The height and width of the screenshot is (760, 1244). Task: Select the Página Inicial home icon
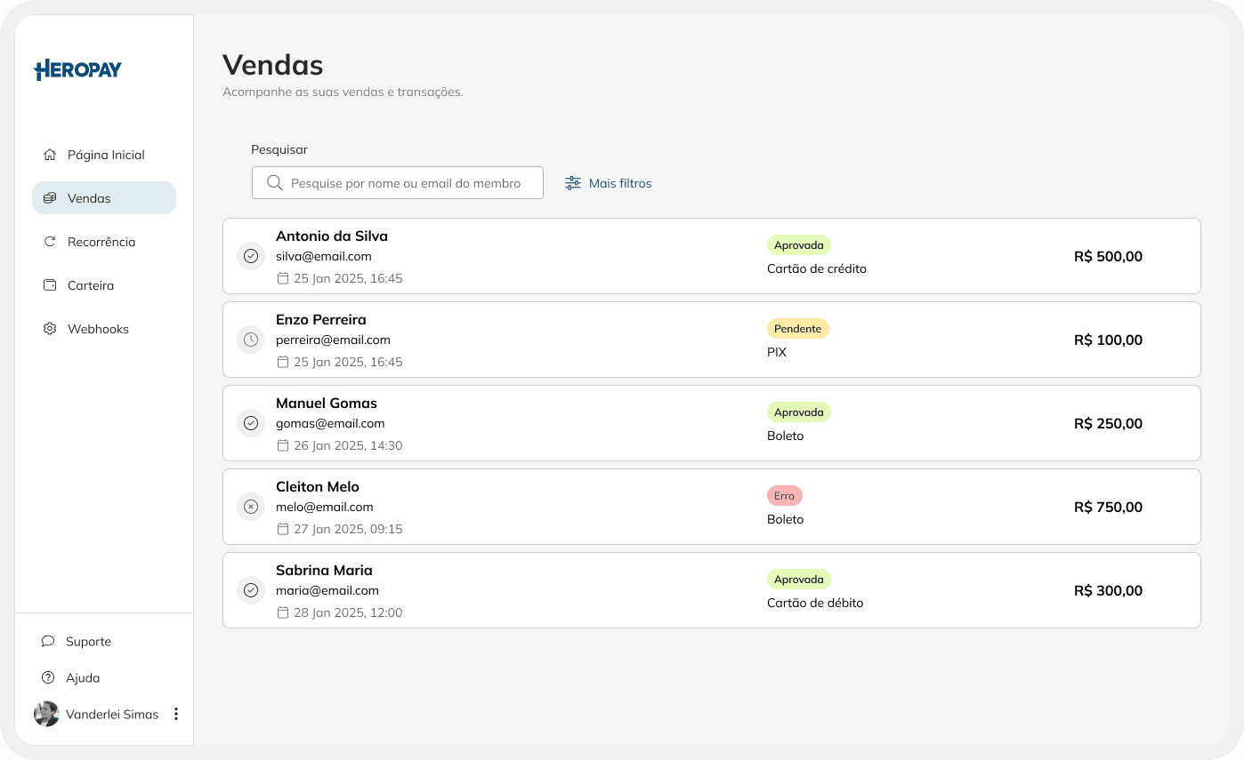[x=51, y=154]
